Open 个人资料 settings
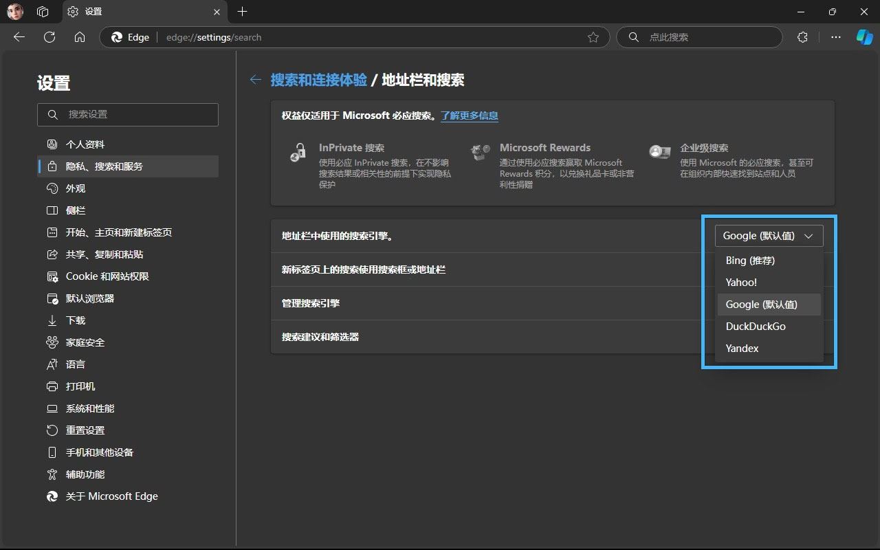Viewport: 880px width, 550px height. point(128,144)
